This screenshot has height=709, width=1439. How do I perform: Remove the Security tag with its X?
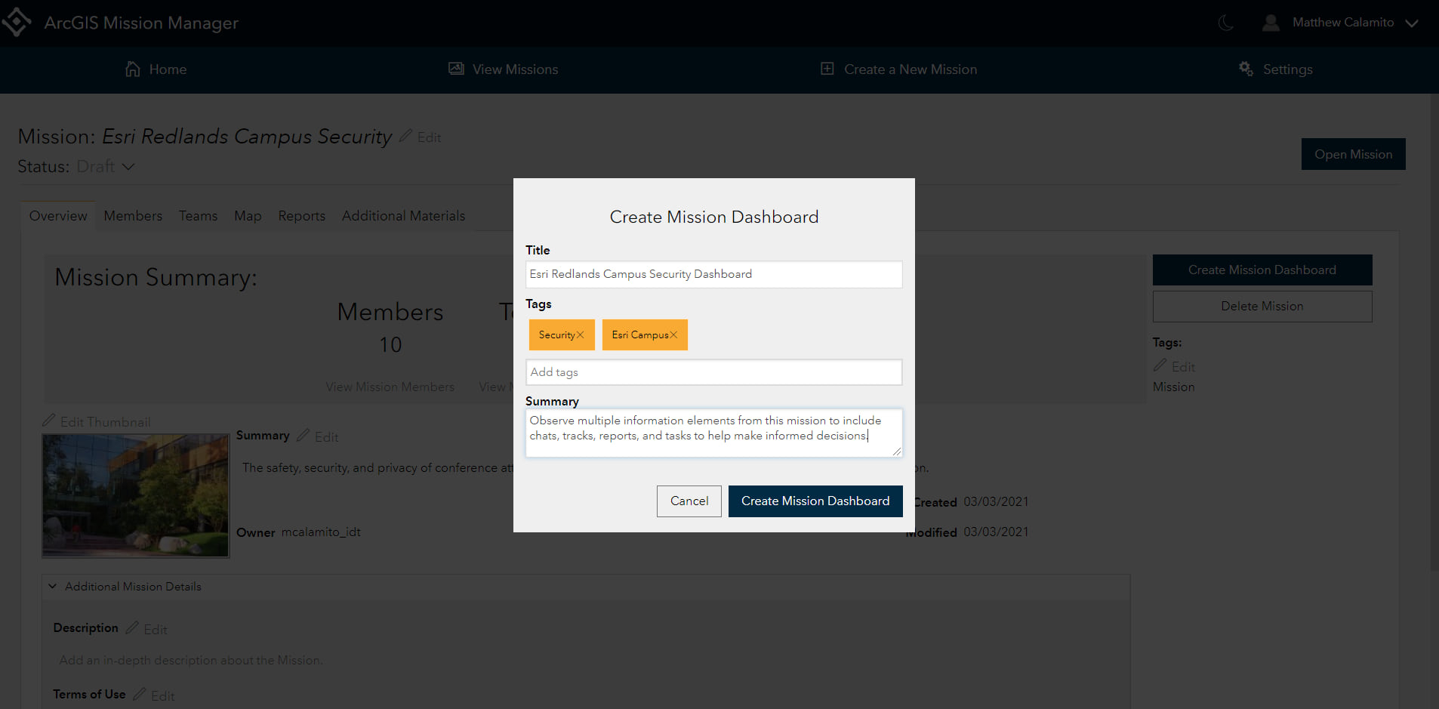tap(580, 335)
